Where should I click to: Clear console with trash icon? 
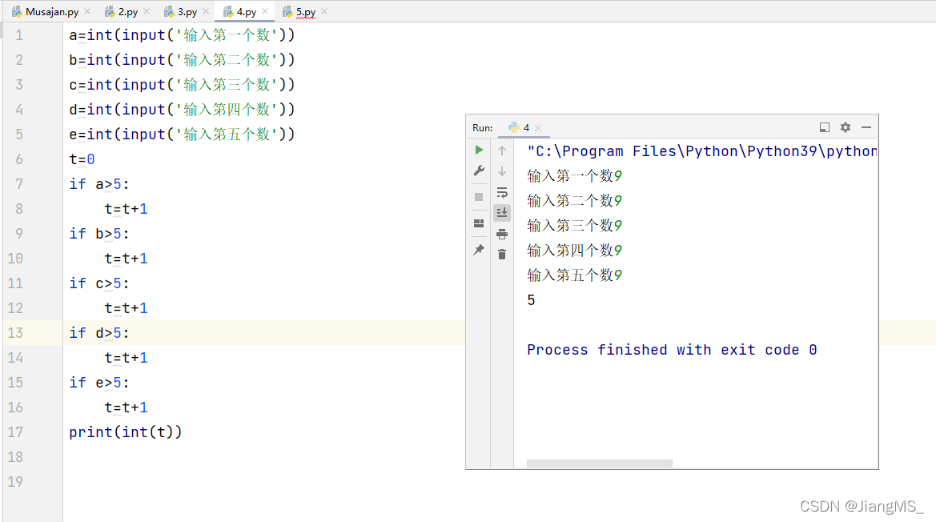pos(502,255)
